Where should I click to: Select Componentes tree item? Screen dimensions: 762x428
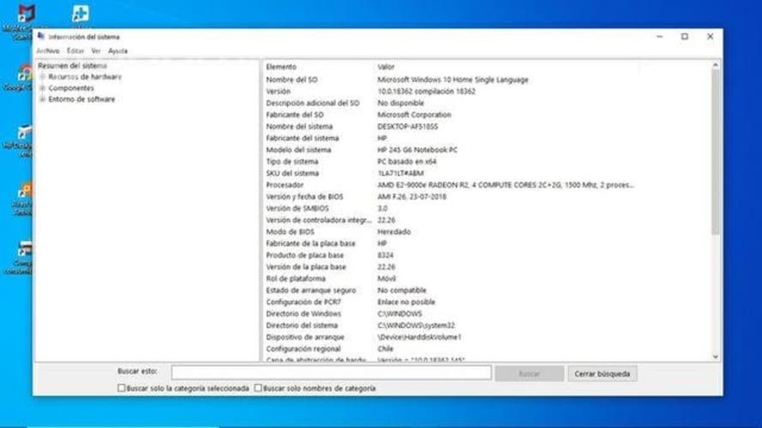(71, 88)
